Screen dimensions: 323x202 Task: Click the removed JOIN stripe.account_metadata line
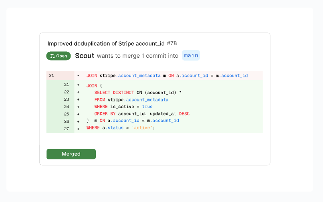click(x=167, y=76)
